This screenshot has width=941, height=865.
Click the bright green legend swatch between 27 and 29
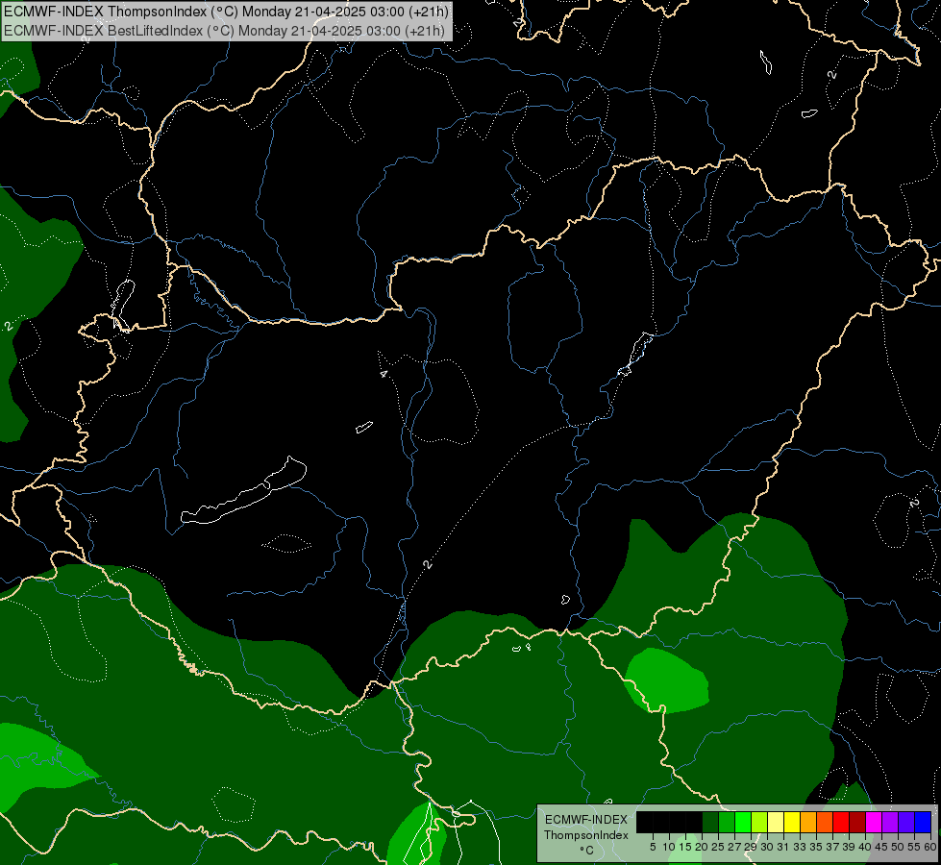pos(743,822)
